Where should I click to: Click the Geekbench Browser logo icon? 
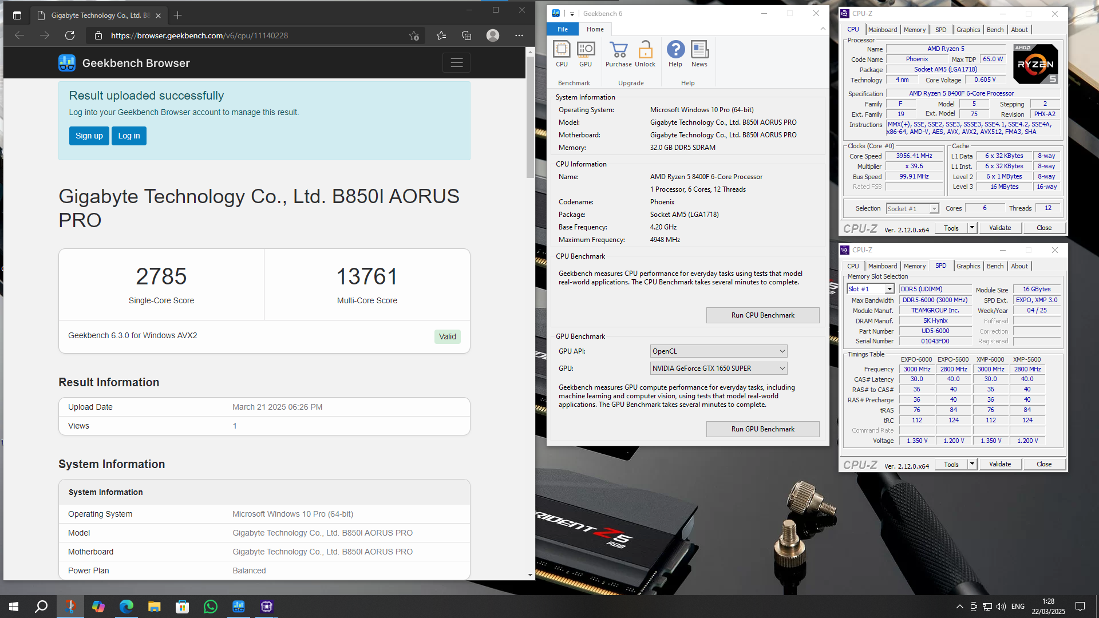click(x=67, y=63)
